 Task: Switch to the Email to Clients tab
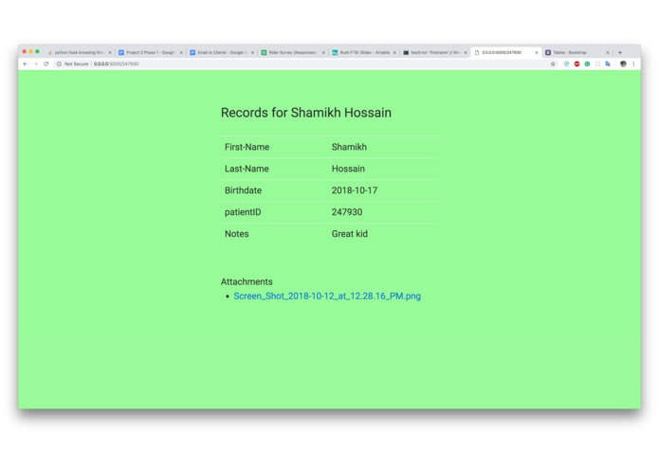222,52
